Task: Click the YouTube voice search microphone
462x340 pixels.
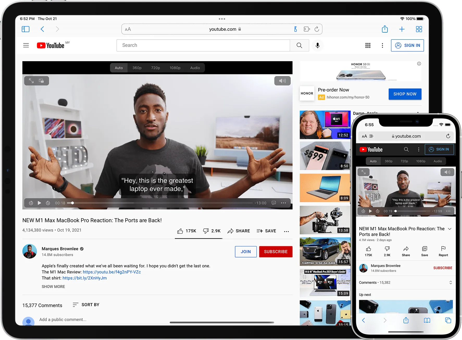Action: (317, 46)
